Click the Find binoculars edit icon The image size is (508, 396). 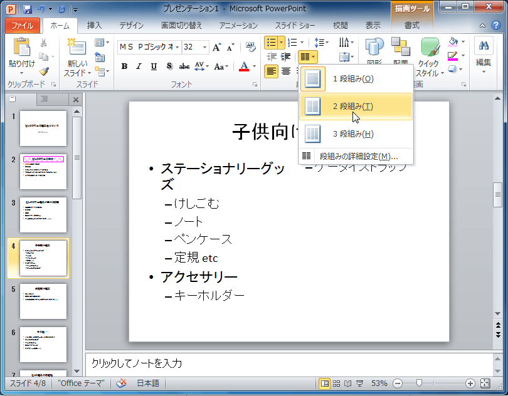coord(484,46)
